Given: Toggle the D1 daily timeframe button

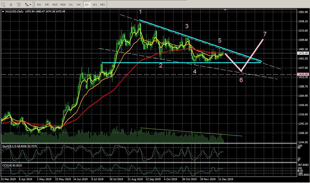Looking at the screenshot, I should [87, 5].
